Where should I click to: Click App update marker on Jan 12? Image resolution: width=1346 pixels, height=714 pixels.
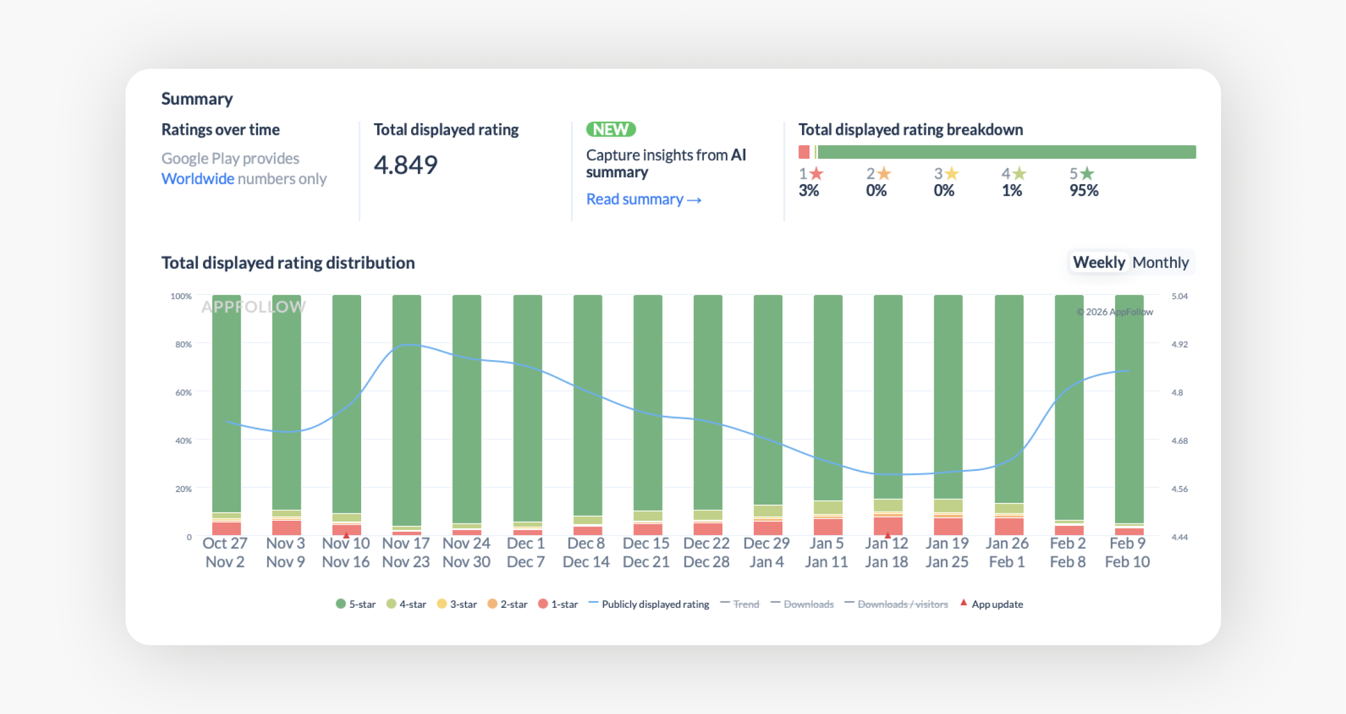pos(887,534)
